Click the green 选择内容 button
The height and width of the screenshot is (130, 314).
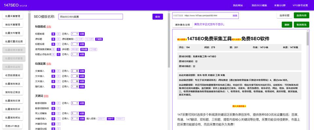(301, 16)
